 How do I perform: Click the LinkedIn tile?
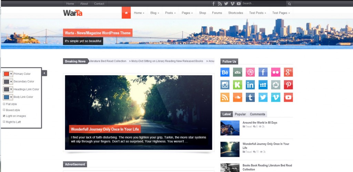[x=250, y=85]
